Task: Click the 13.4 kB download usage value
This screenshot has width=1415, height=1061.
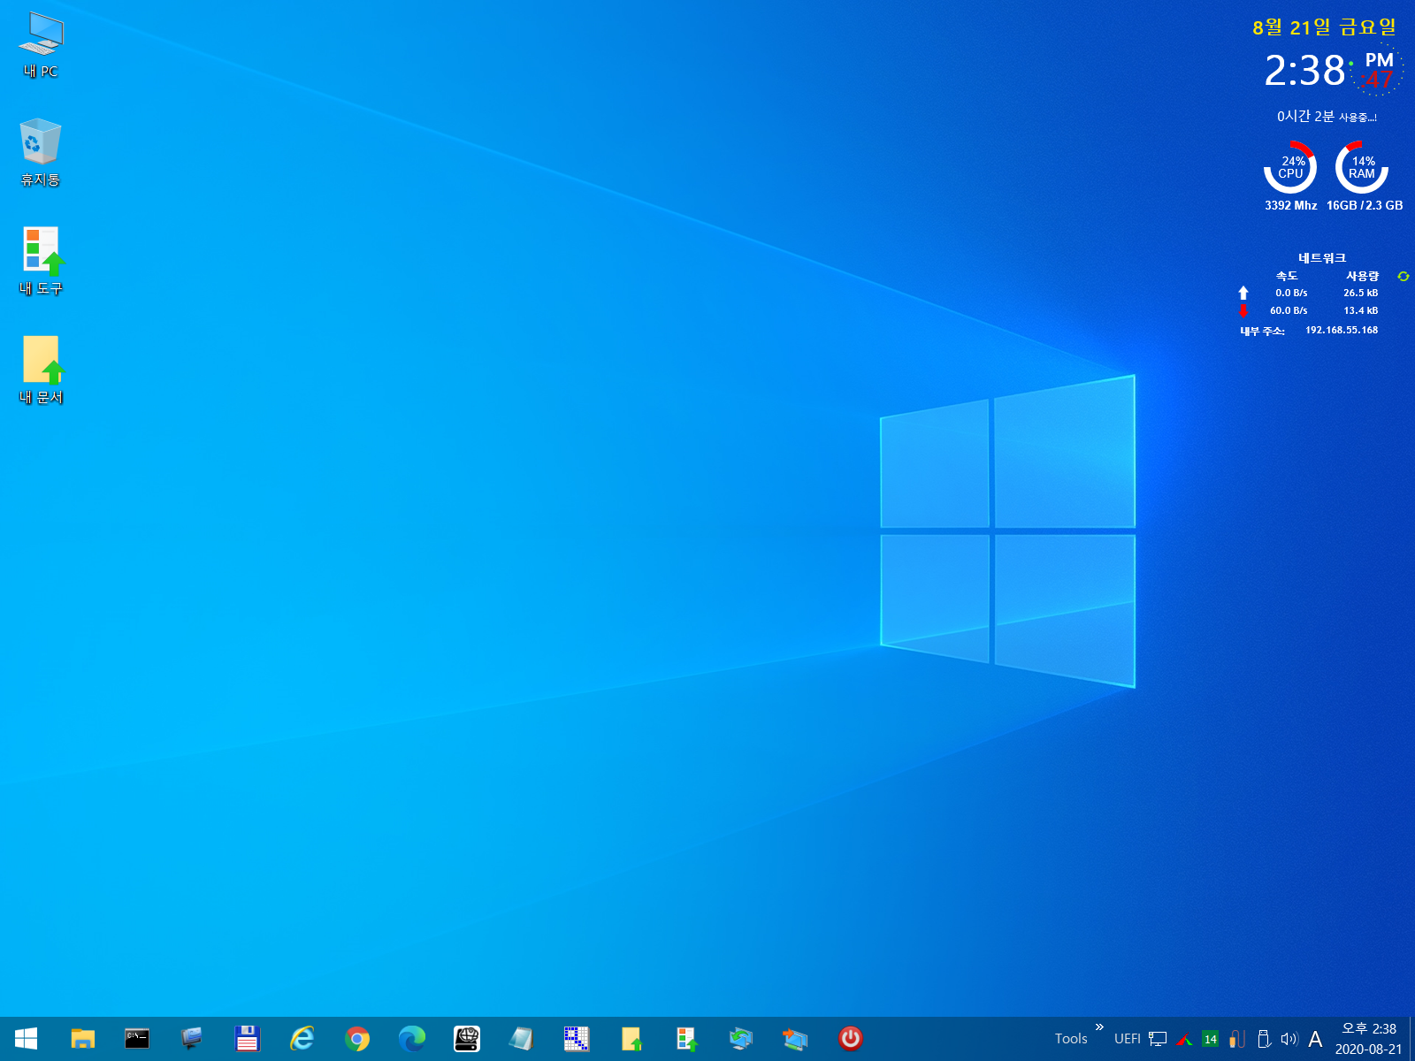Action: coord(1360,311)
